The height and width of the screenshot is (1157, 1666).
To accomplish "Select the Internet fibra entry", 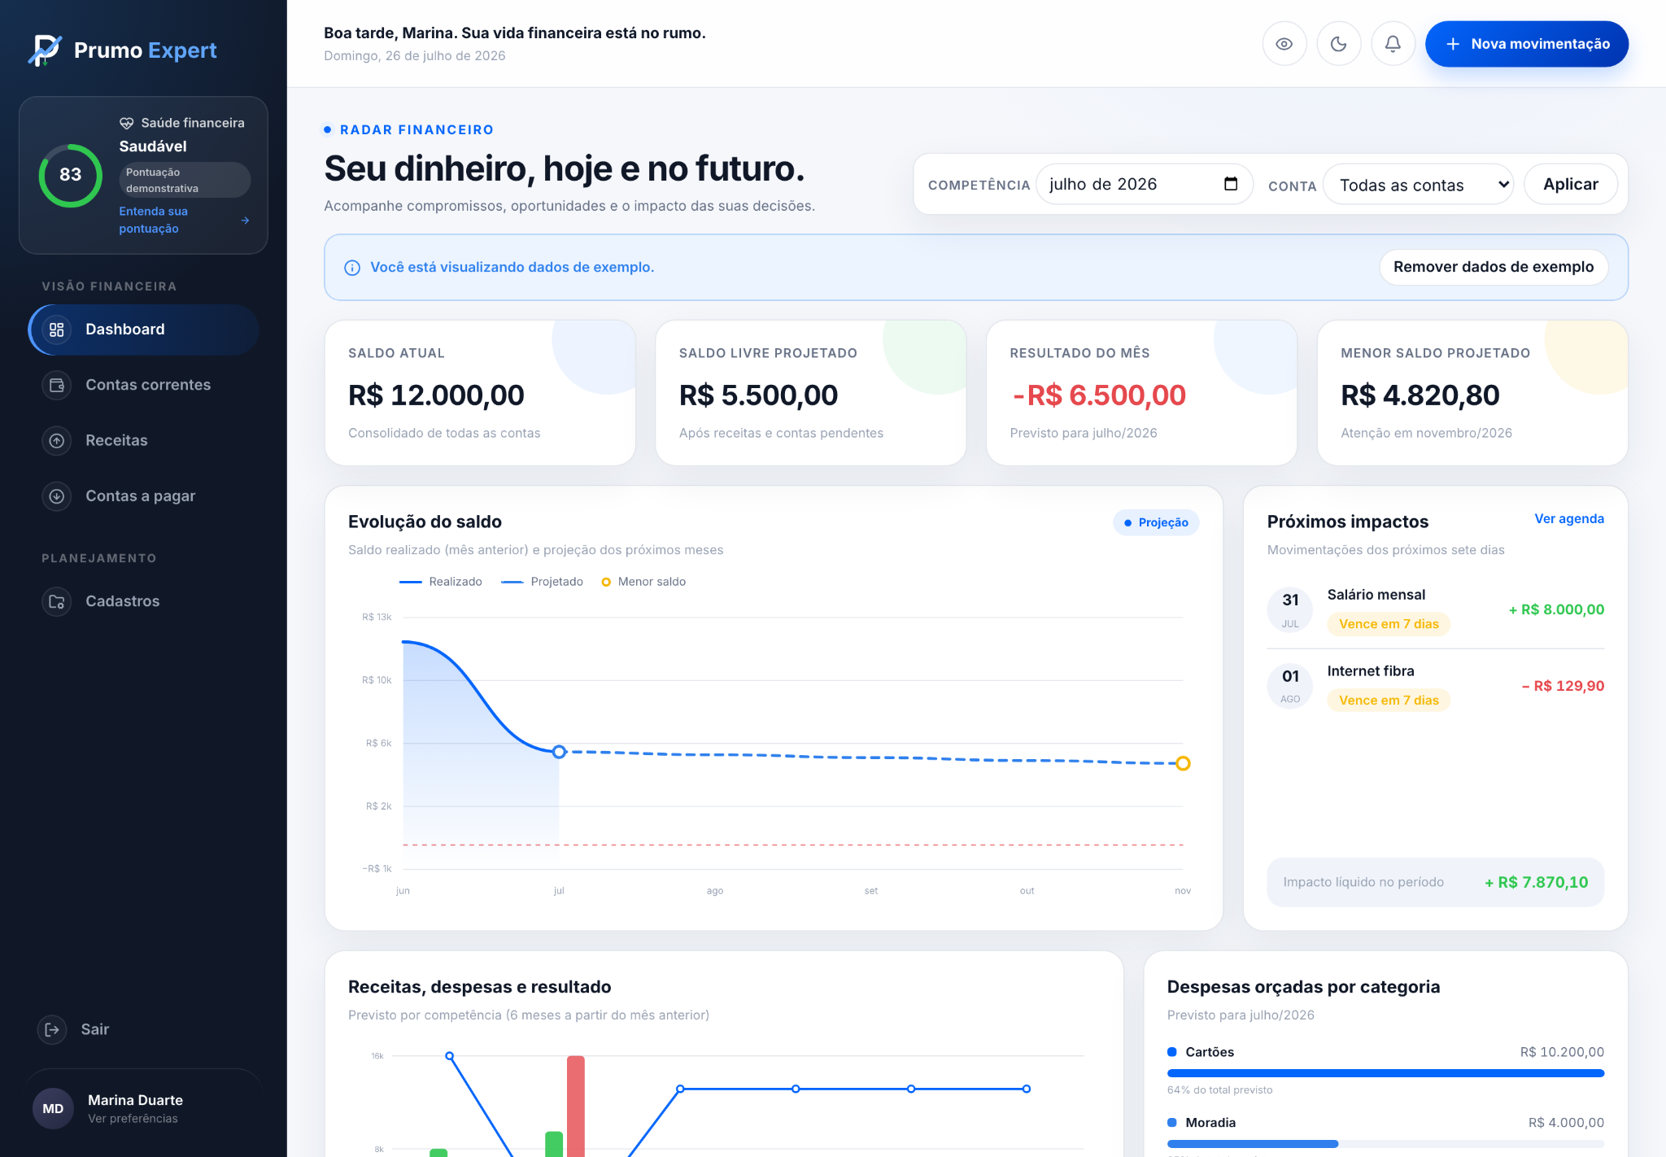I will 1436,686.
